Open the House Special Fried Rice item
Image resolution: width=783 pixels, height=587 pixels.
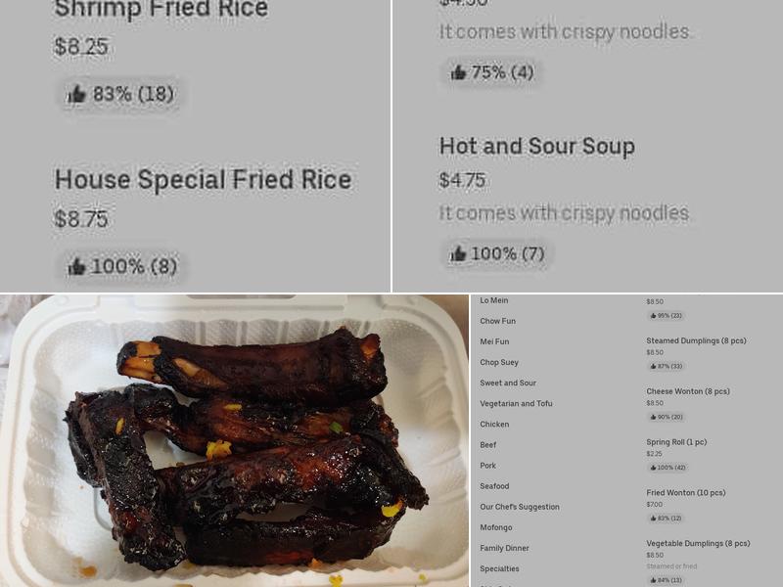click(203, 180)
